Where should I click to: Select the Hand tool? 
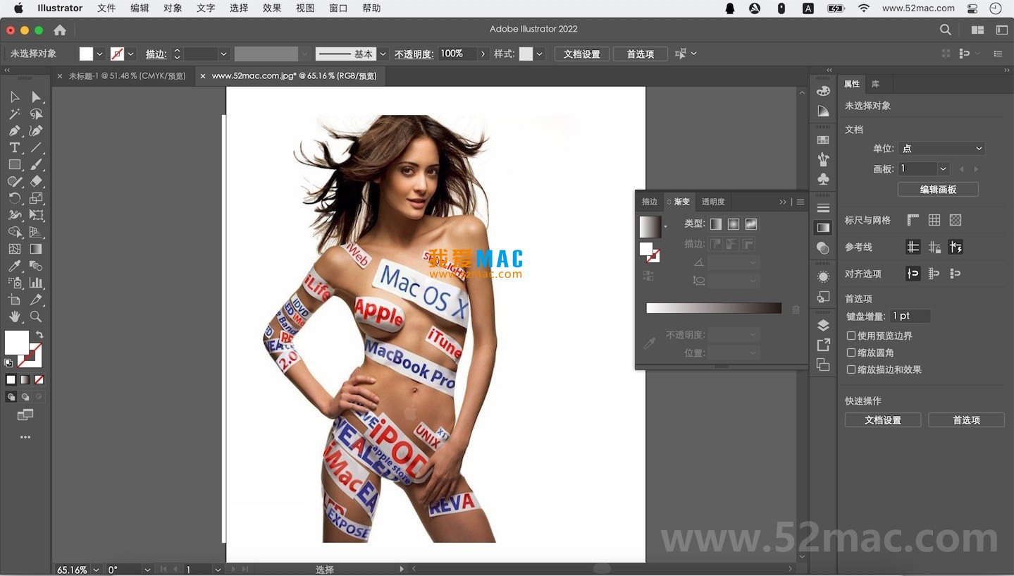(14, 317)
